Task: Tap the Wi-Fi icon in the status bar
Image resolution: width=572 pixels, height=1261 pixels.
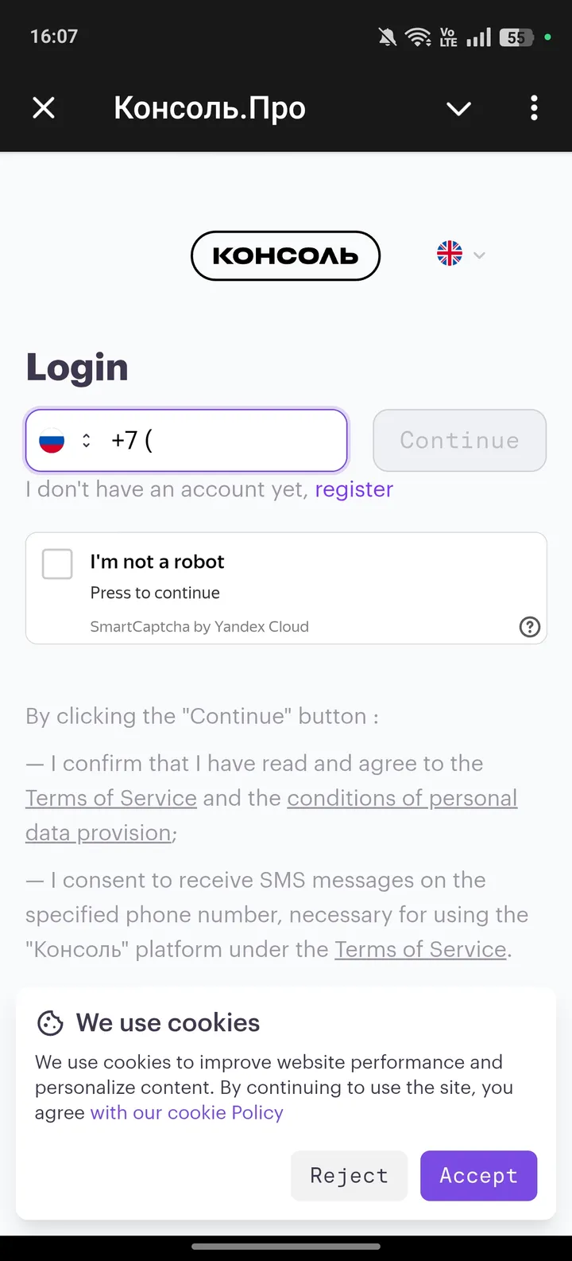Action: 419,36
